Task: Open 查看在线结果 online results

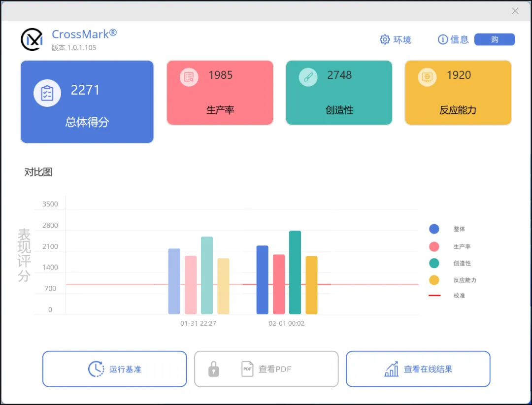Action: point(418,369)
